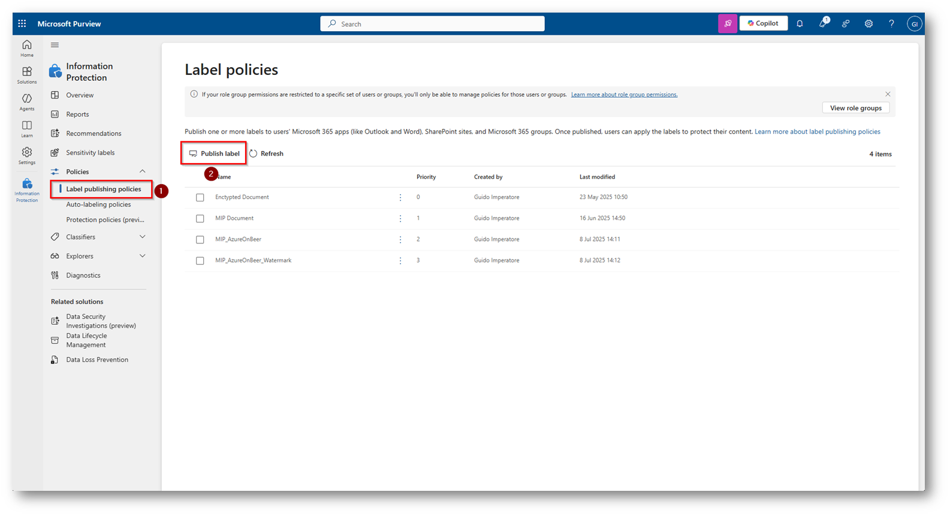
Task: Open more options for MIP_AzureOnBeer row
Action: pyautogui.click(x=400, y=240)
